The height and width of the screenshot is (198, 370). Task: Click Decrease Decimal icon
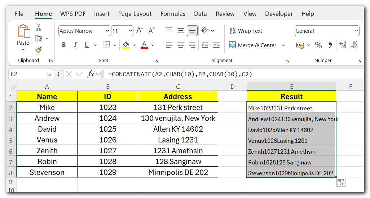click(x=354, y=45)
